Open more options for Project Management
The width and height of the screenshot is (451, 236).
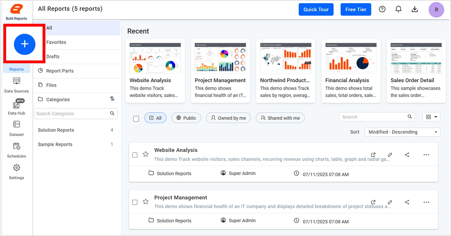tap(426, 202)
